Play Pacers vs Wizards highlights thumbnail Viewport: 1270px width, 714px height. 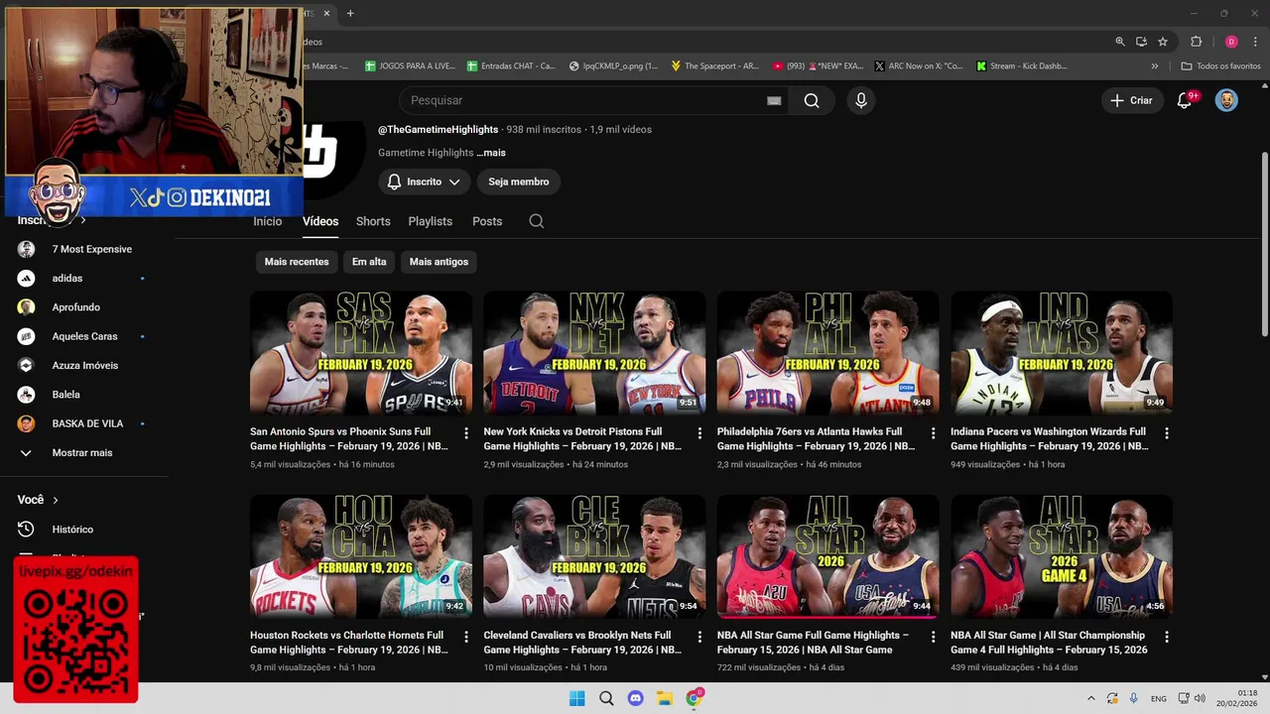click(x=1062, y=352)
